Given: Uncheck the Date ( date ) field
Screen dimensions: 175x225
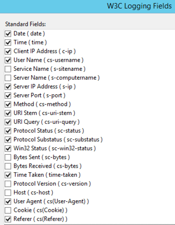Looking at the screenshot, I should point(8,34).
